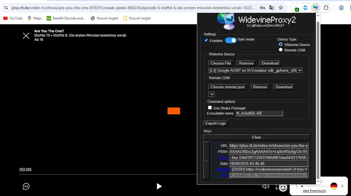The width and height of the screenshot is (351, 196).
Task: Open the subtitles speech bubble icon
Action: point(26,186)
